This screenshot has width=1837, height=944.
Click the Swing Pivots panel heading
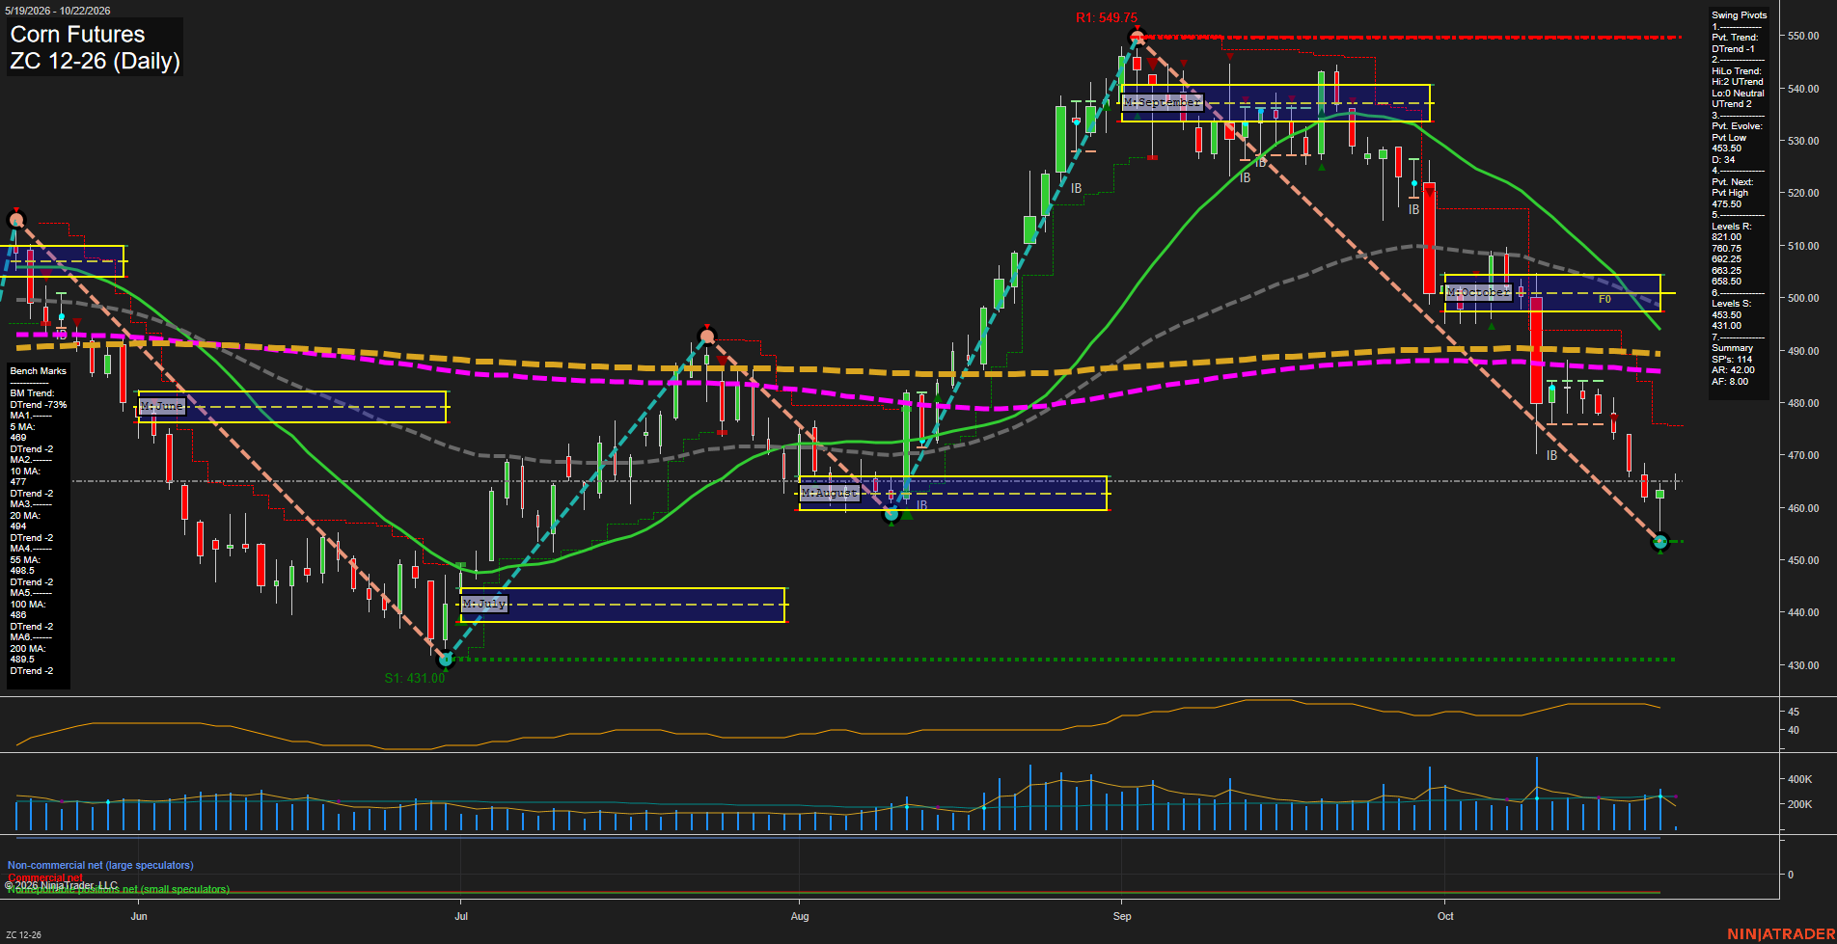coord(1740,15)
